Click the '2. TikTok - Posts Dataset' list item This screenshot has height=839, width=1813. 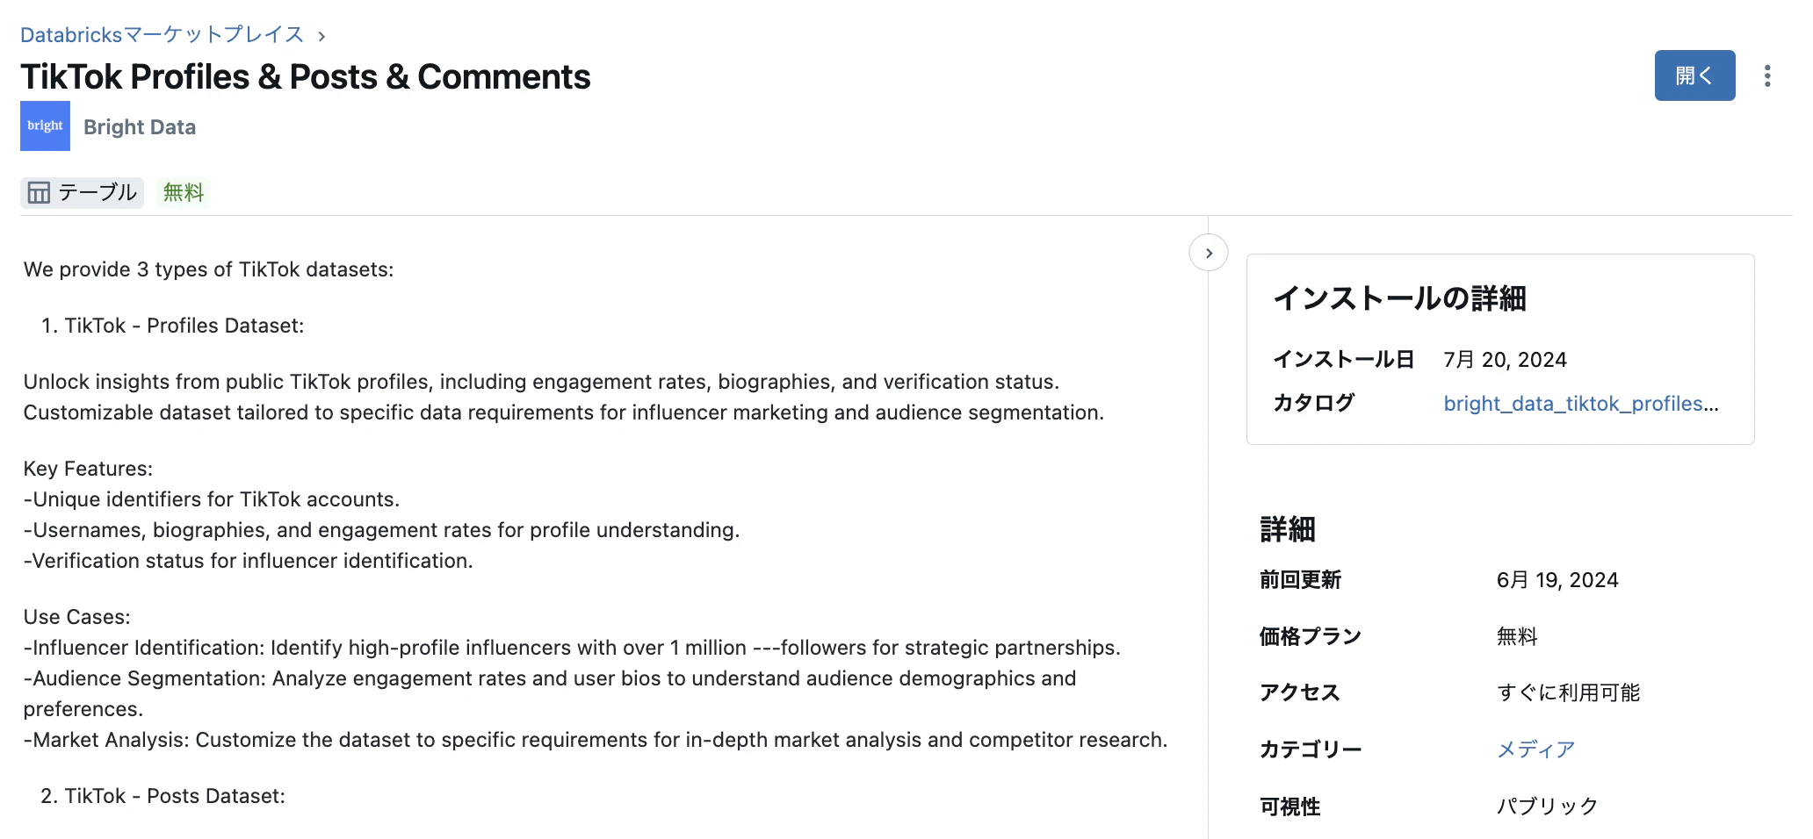(x=163, y=796)
